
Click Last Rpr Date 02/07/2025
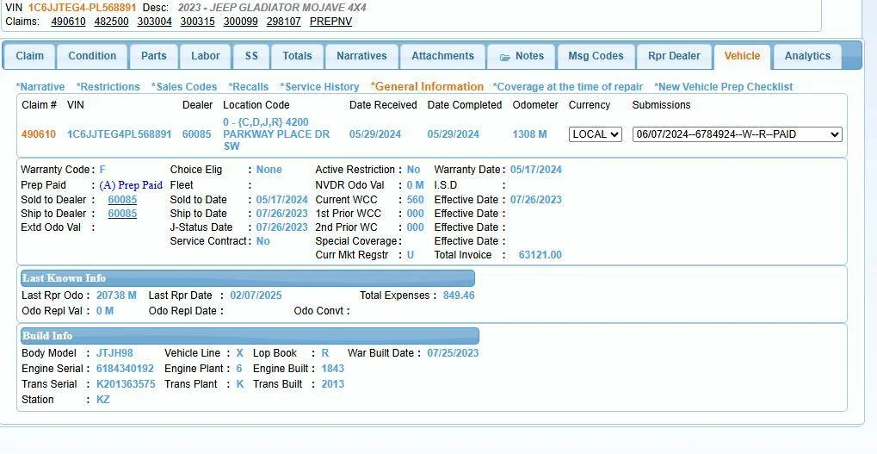pyautogui.click(x=256, y=295)
